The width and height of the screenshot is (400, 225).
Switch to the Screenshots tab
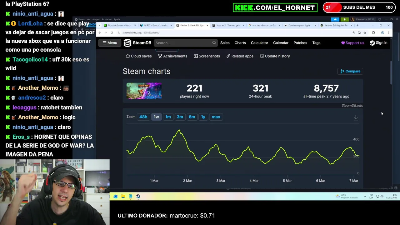207,56
